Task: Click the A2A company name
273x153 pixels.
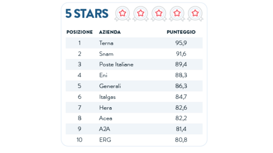Action: coord(105,129)
